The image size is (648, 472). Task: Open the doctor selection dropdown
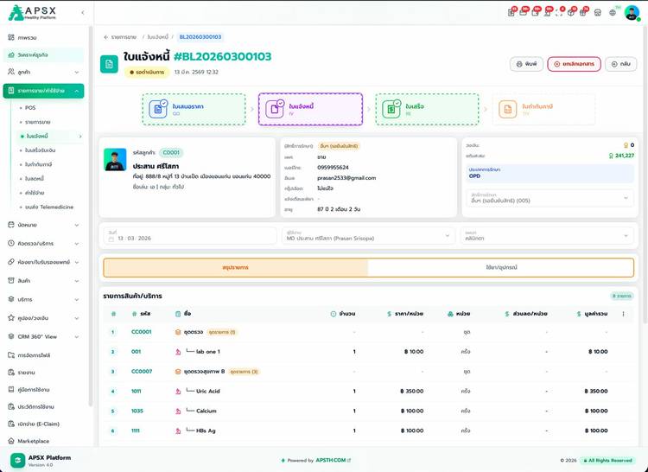pos(367,235)
